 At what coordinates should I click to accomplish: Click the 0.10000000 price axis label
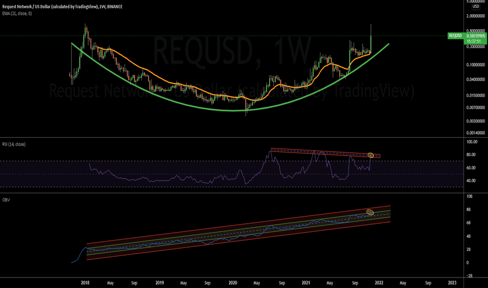pyautogui.click(x=475, y=65)
